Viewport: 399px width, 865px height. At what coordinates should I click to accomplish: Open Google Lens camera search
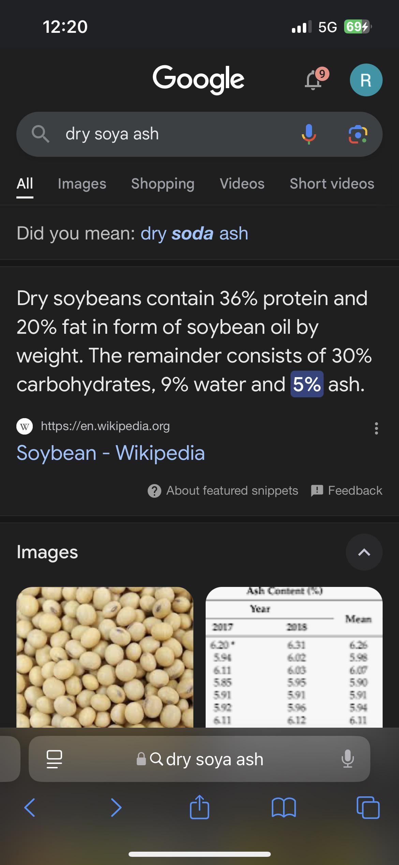358,134
